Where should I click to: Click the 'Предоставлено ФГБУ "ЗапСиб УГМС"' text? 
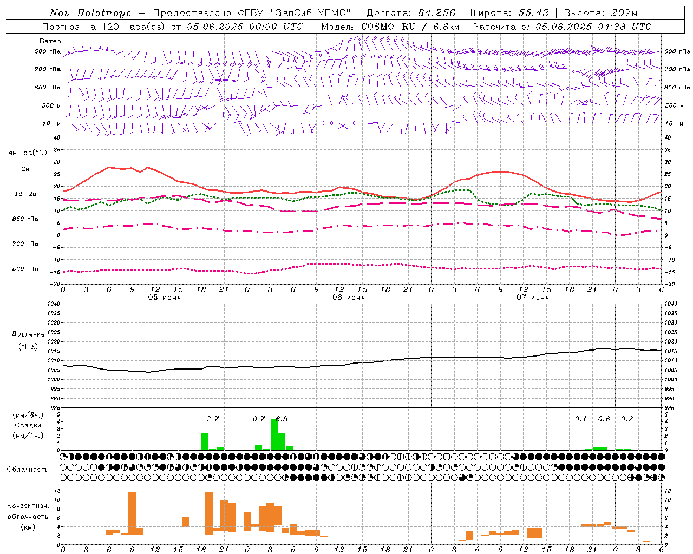[x=252, y=13]
